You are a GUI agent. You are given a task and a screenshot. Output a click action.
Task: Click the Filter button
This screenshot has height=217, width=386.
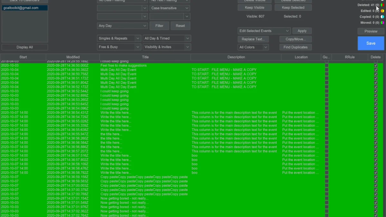click(160, 26)
